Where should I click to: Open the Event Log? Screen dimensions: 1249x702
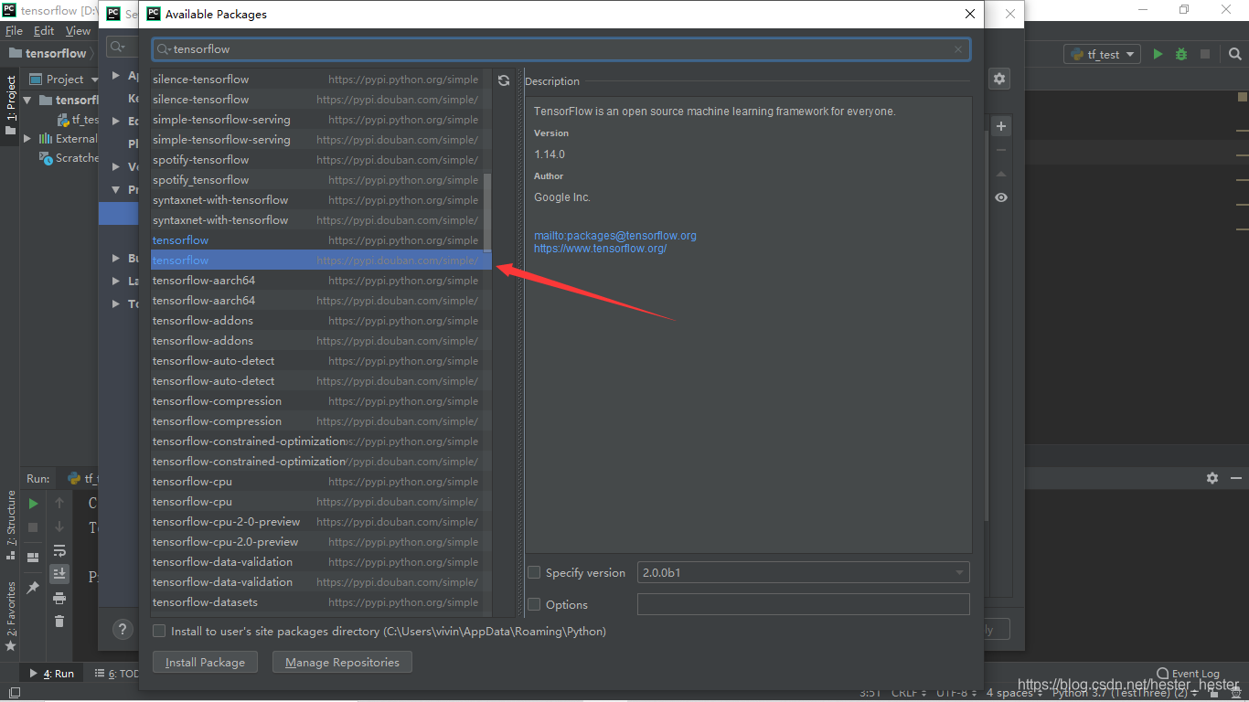click(x=1188, y=674)
